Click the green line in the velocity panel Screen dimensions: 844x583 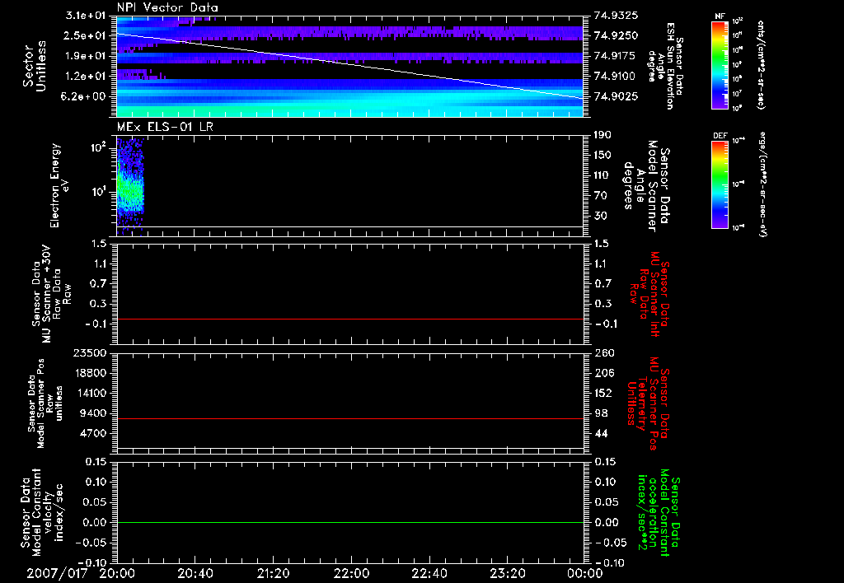(350, 522)
